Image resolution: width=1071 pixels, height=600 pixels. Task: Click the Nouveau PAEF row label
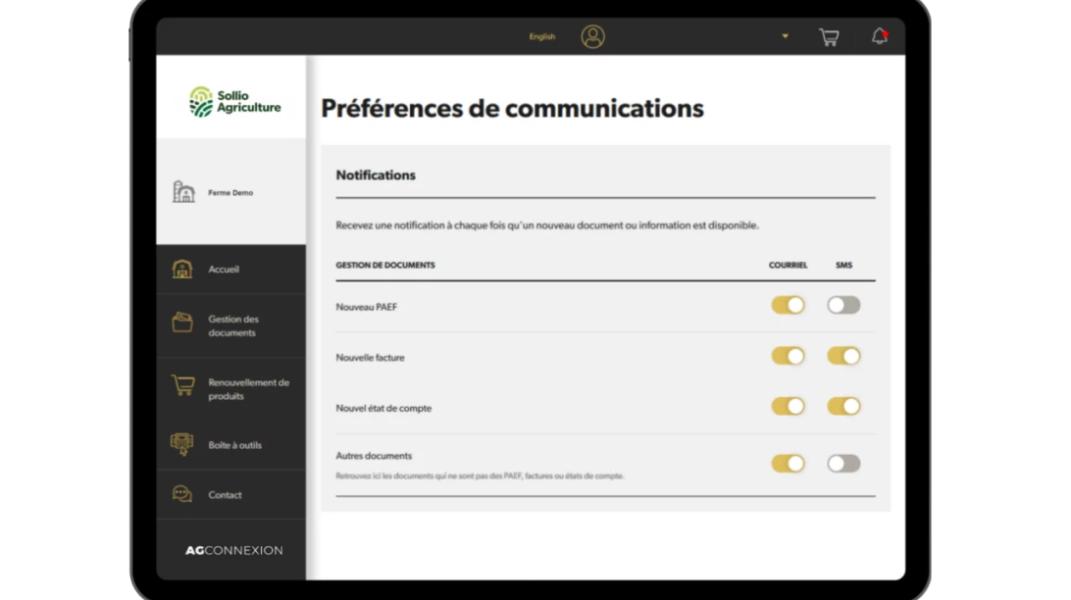(x=366, y=307)
